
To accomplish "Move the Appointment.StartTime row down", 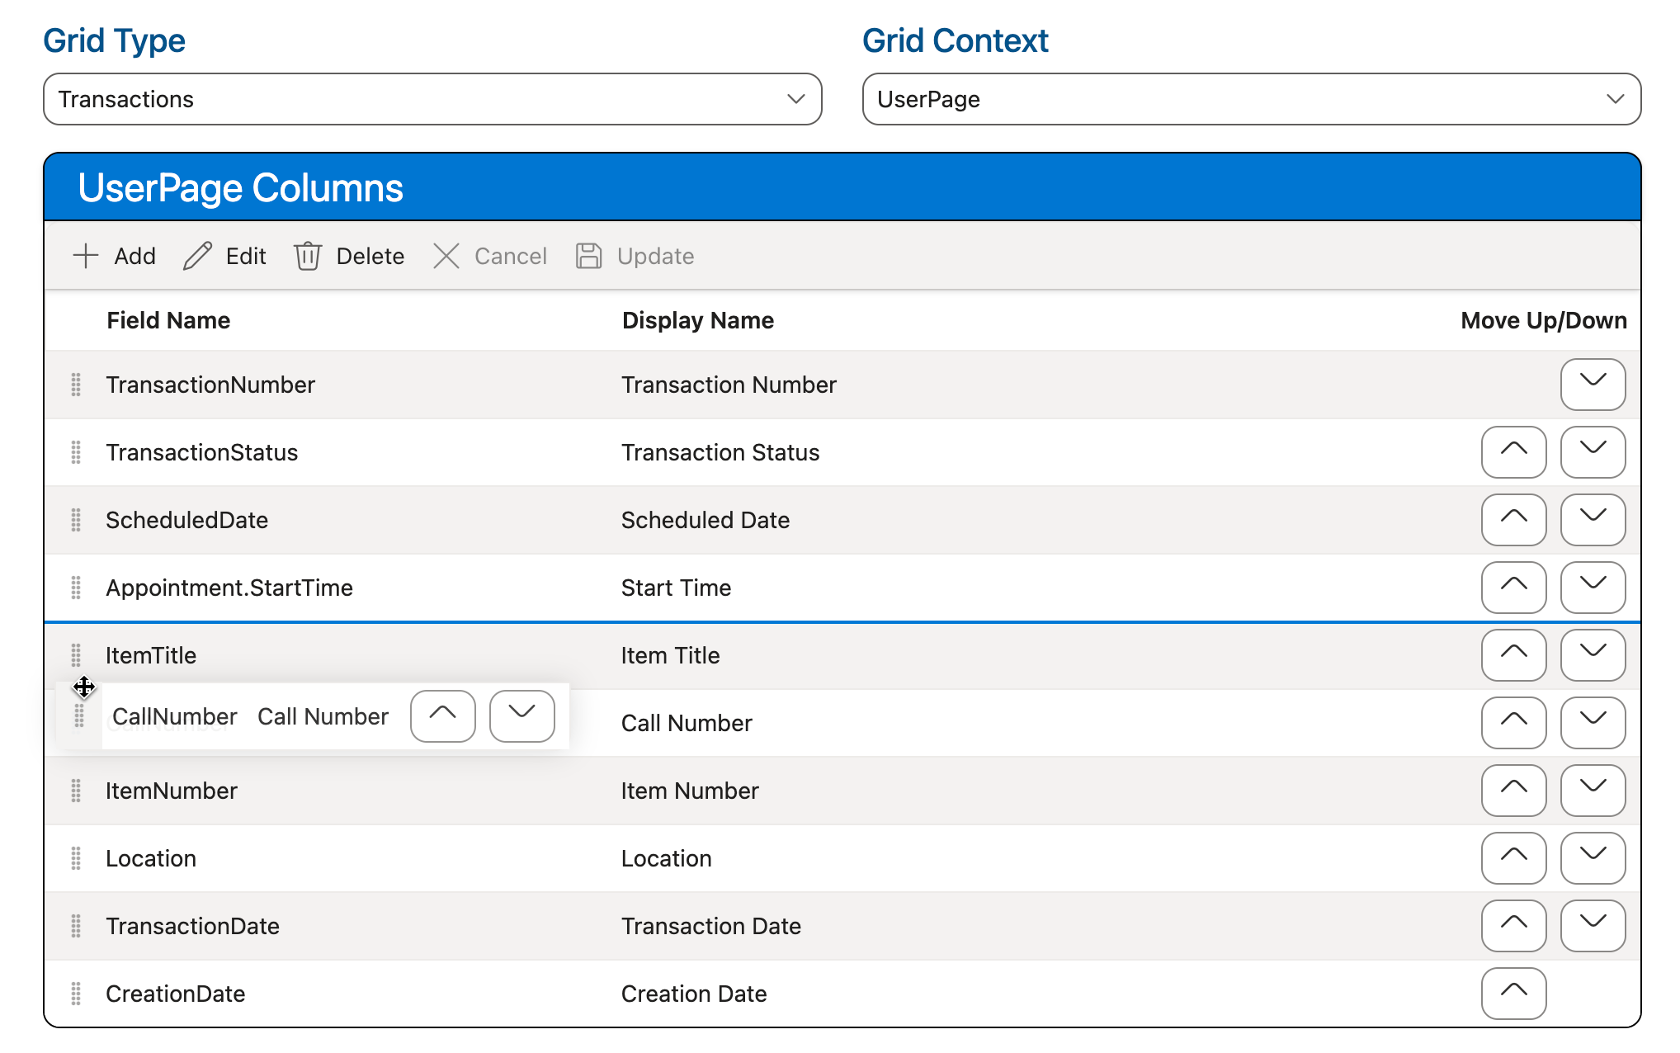I will click(x=1593, y=588).
